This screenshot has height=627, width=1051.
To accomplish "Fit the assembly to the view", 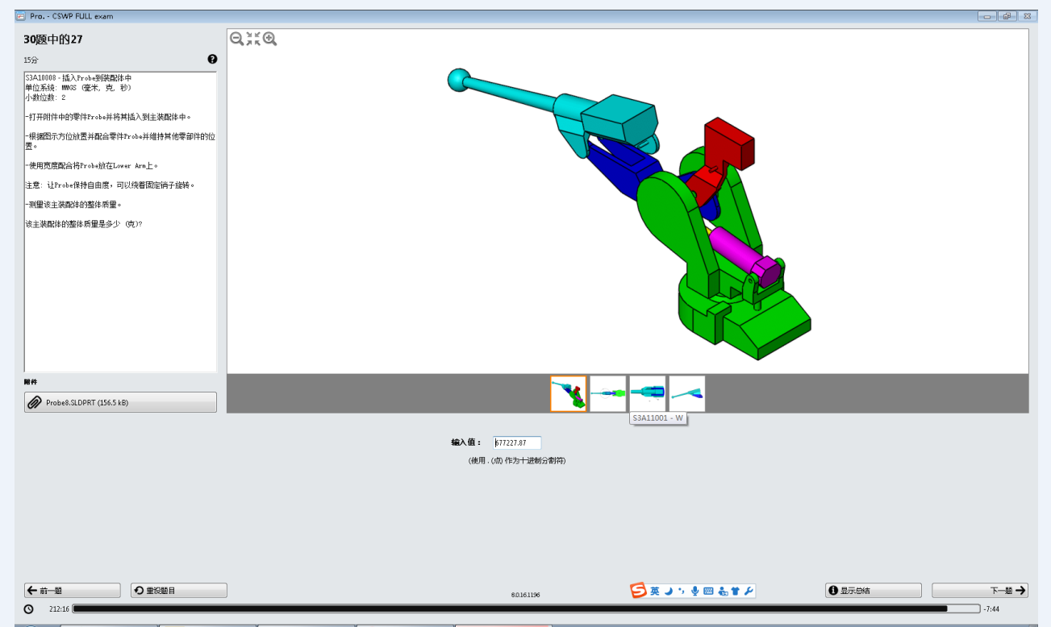I will [252, 38].
